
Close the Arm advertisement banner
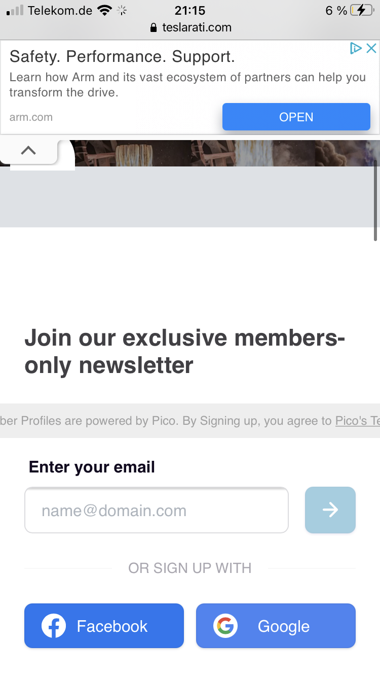pyautogui.click(x=371, y=48)
